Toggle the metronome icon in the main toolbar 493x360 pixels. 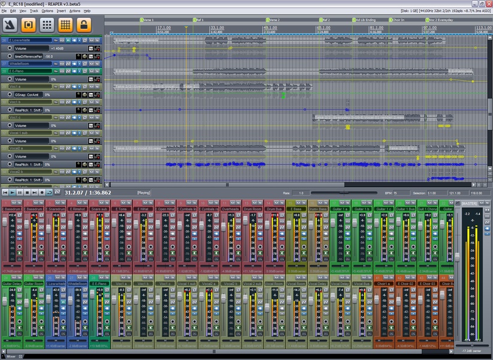click(x=9, y=25)
